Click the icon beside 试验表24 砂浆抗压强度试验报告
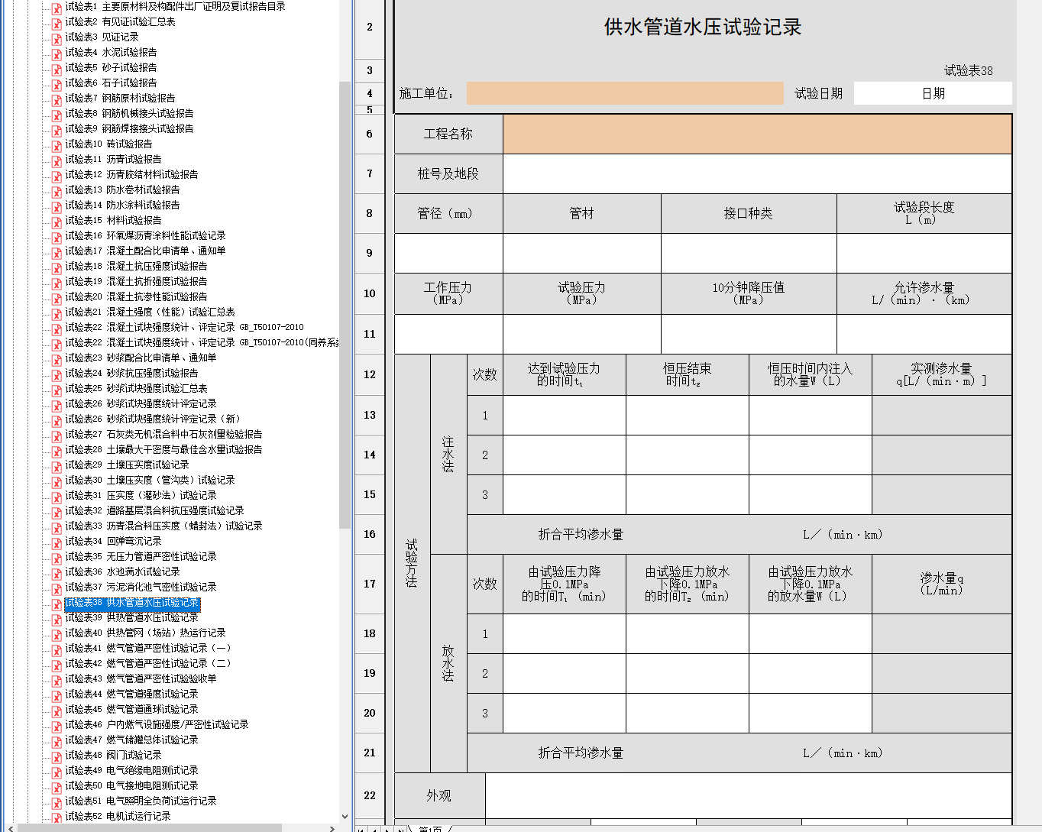This screenshot has width=1042, height=832. tap(57, 374)
